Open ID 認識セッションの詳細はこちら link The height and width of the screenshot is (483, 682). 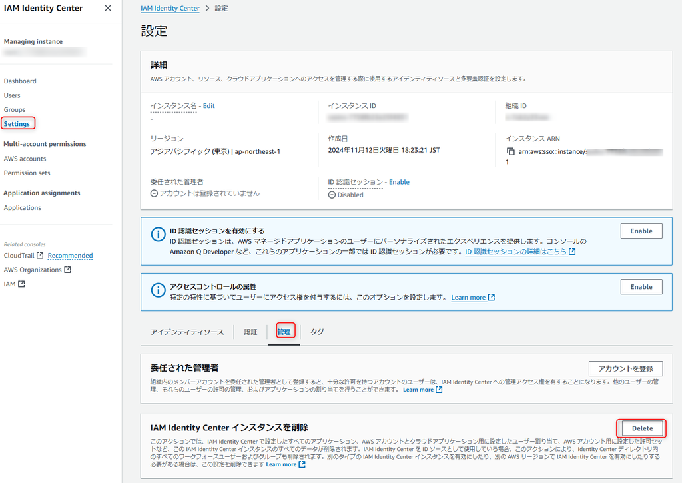point(516,252)
